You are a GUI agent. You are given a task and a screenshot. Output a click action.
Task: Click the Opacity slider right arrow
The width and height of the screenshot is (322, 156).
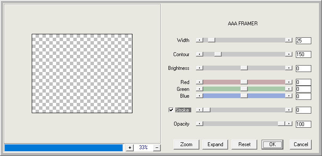(x=289, y=124)
